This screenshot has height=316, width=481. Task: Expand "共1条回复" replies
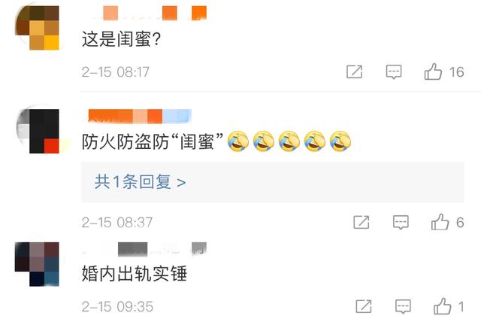pos(141,182)
